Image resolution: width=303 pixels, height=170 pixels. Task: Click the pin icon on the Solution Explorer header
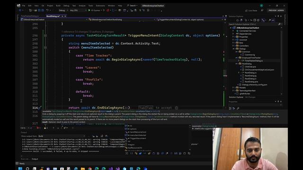(x=278, y=16)
